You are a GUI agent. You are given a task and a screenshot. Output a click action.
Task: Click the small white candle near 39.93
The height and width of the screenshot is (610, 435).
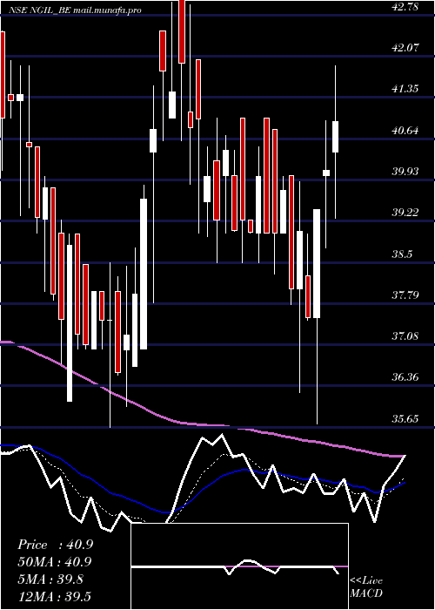[326, 173]
